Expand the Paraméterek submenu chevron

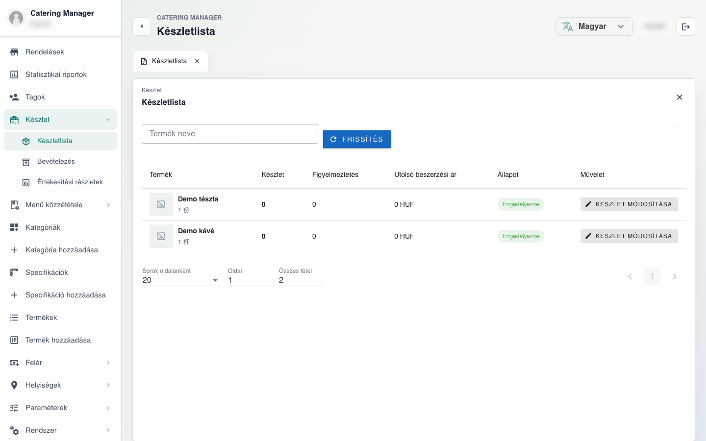108,408
